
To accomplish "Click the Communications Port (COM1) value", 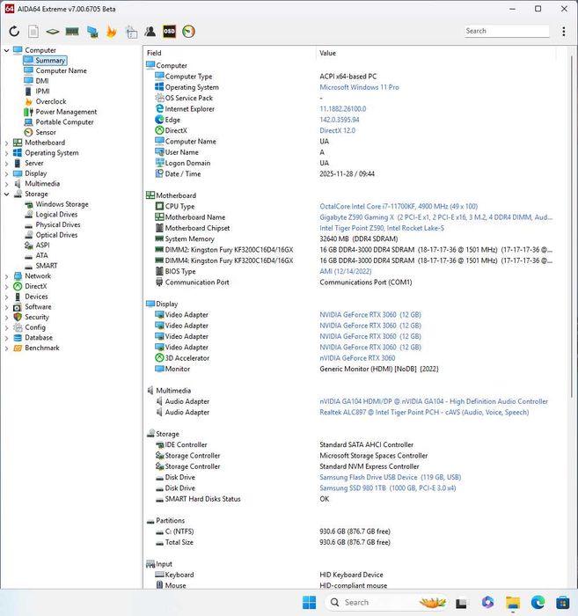I will point(366,282).
